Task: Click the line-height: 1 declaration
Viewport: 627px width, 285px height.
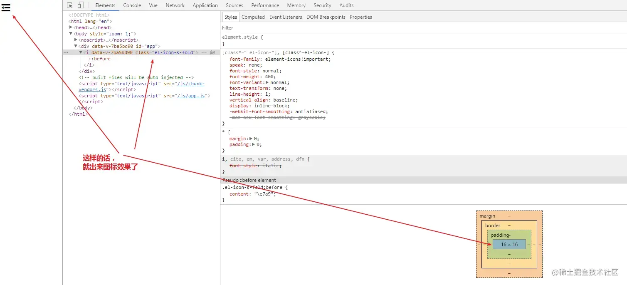Action: [249, 94]
